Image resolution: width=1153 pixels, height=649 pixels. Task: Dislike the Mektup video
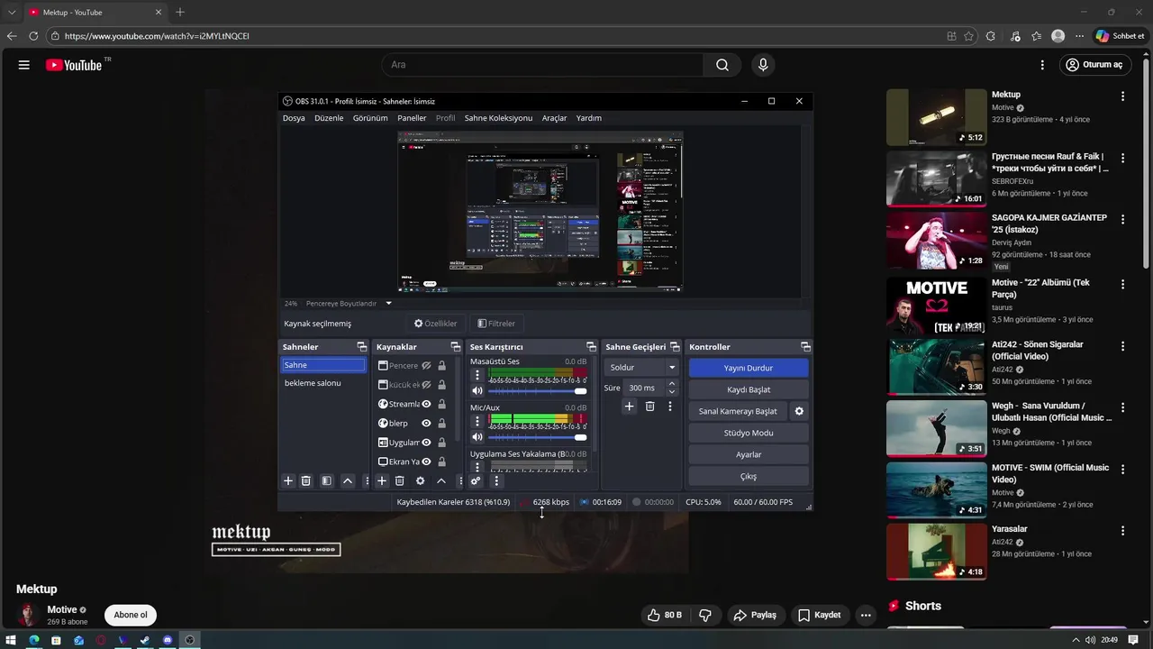click(705, 615)
